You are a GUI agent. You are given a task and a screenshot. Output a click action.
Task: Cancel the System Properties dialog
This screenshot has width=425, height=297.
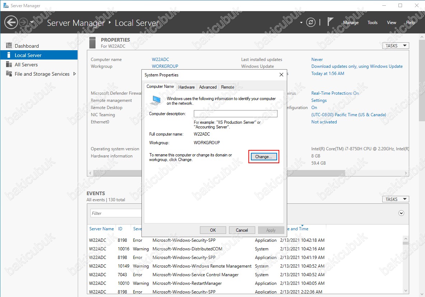pos(242,230)
